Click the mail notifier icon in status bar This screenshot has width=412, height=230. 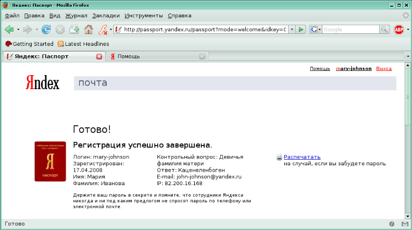tap(405, 224)
